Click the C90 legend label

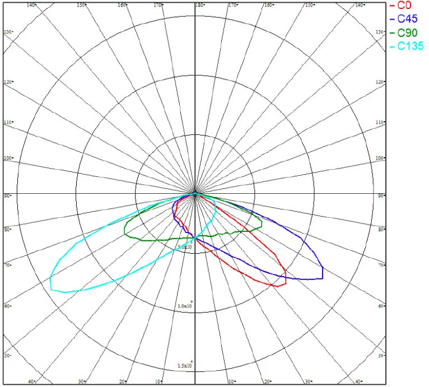tap(407, 32)
